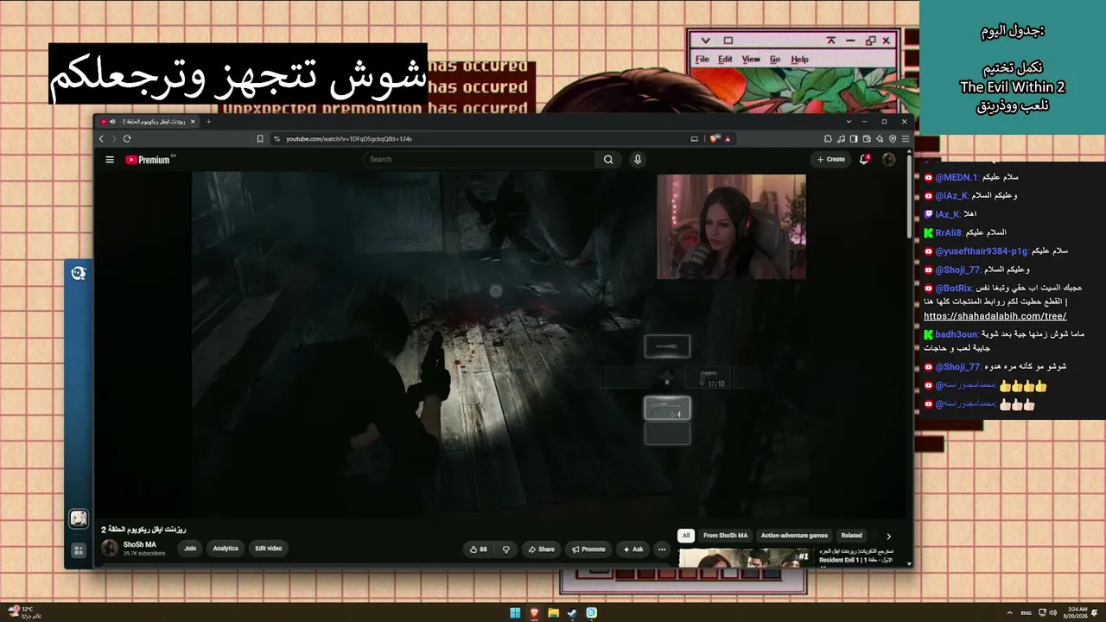Switch the ENG input language indicator

1026,612
